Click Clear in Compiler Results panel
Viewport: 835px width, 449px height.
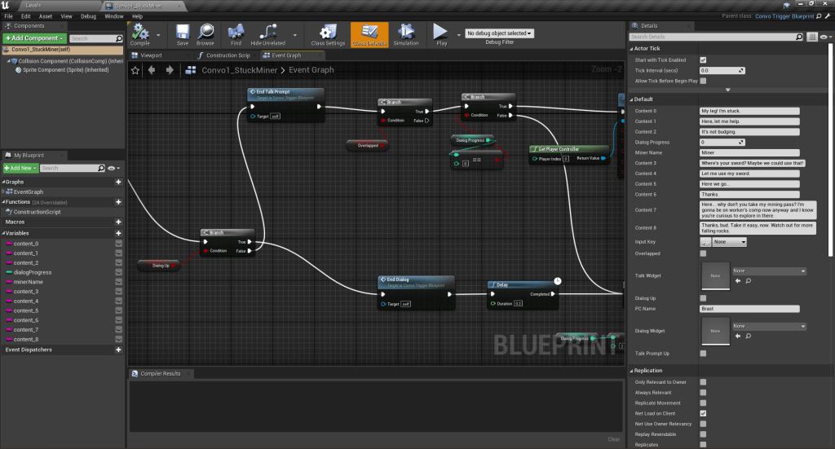(x=613, y=439)
